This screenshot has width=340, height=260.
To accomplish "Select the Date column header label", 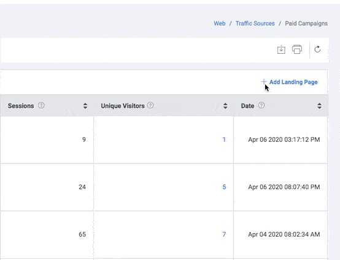I will tap(247, 106).
